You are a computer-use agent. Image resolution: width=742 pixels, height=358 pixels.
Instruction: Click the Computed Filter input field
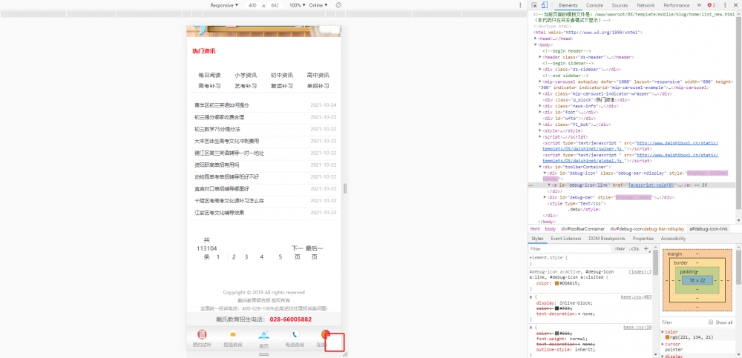coord(683,322)
